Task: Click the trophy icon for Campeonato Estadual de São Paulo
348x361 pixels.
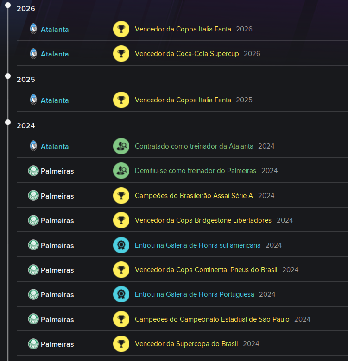Action: point(121,319)
